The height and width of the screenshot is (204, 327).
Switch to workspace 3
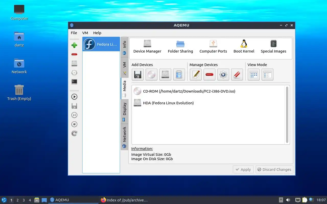point(24,200)
